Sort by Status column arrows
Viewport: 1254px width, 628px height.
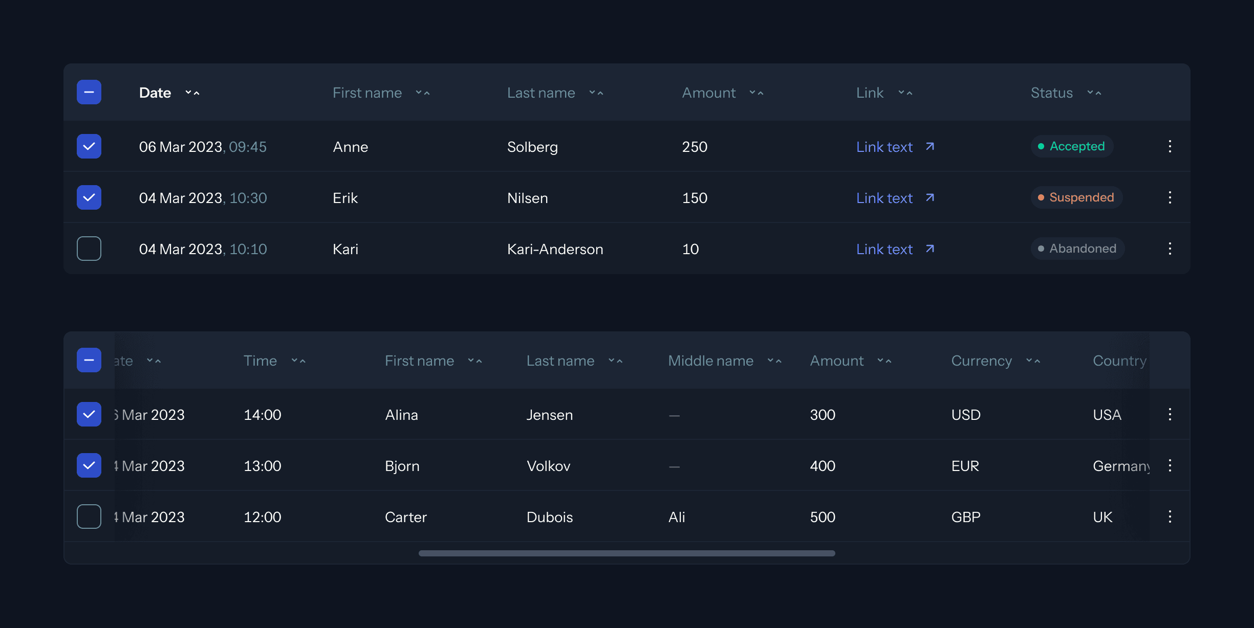[1094, 93]
